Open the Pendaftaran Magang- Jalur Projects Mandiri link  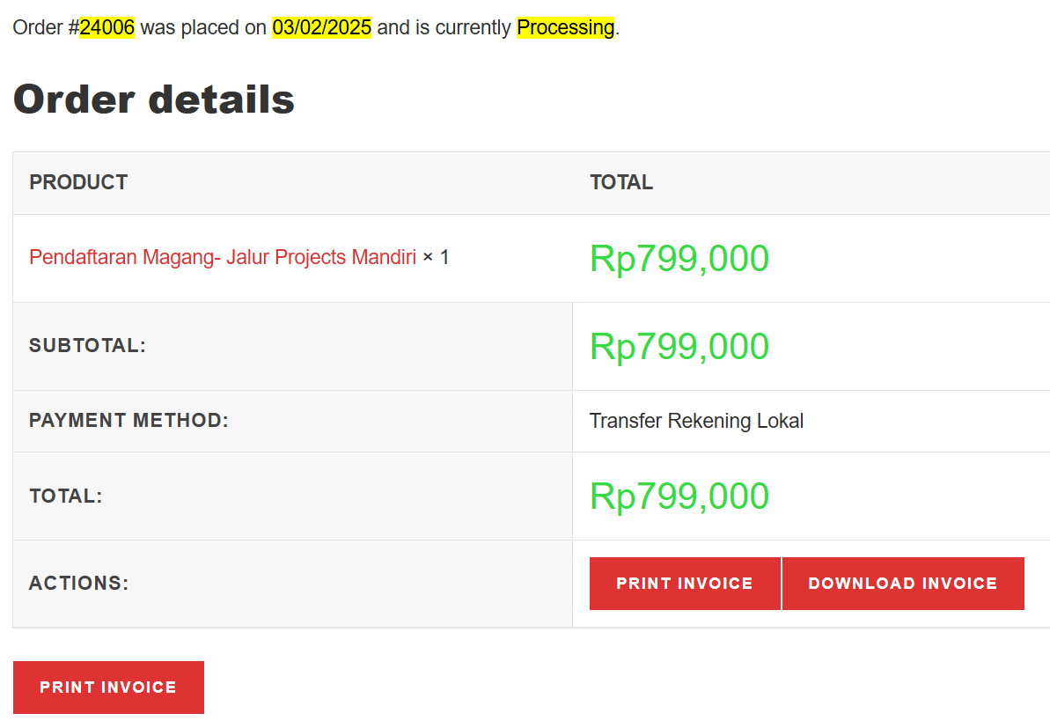point(222,257)
